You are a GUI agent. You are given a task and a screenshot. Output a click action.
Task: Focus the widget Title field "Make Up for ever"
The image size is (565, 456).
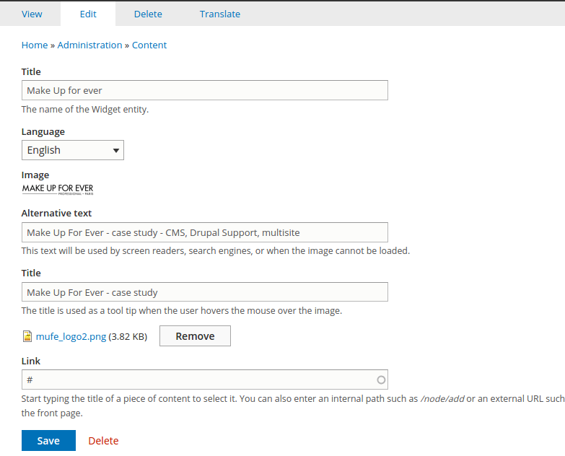click(205, 90)
